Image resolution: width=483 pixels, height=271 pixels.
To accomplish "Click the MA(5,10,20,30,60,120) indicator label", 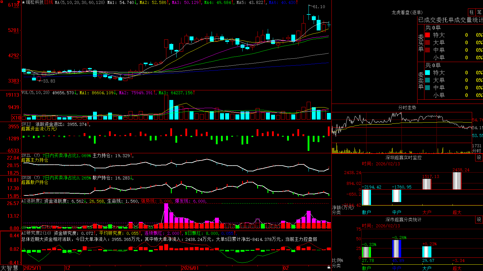I will tap(80, 2).
